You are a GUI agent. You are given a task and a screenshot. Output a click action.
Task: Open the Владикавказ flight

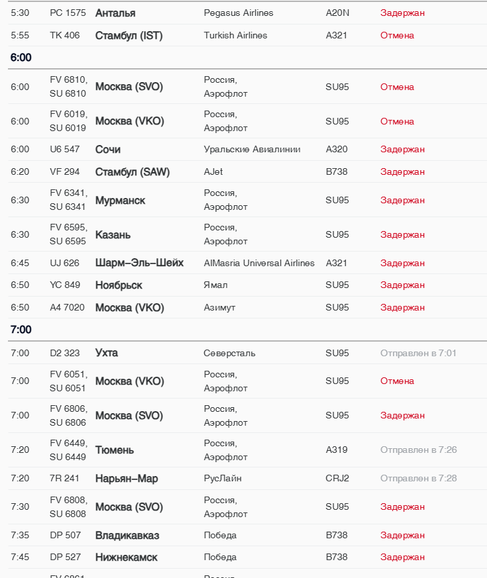[x=127, y=536]
